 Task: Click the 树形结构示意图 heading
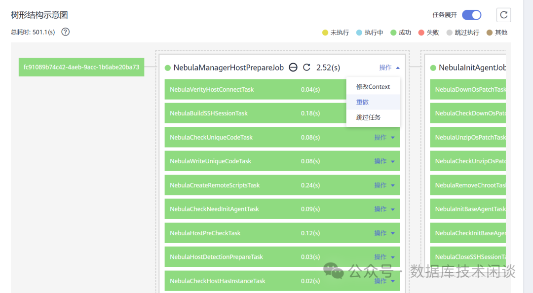(39, 15)
